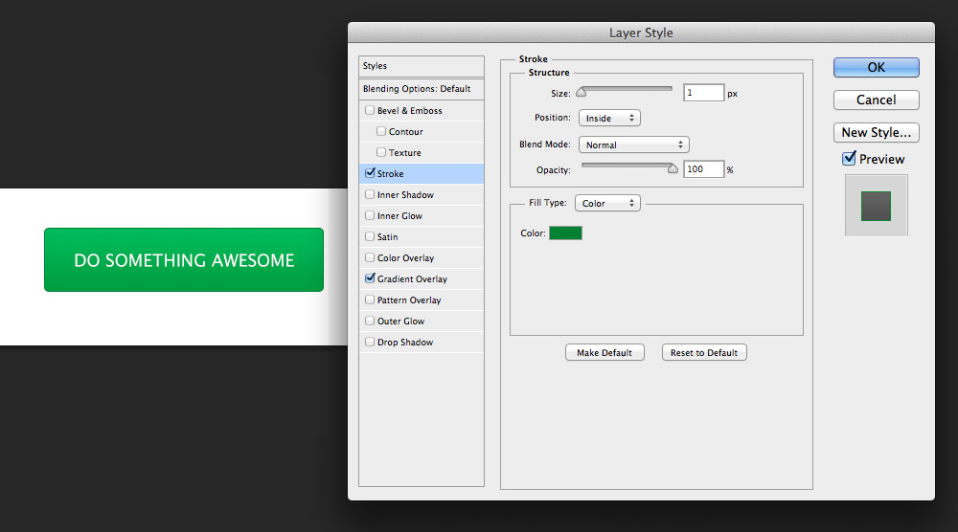958x532 pixels.
Task: Click the Size pixel input field
Action: coord(703,93)
